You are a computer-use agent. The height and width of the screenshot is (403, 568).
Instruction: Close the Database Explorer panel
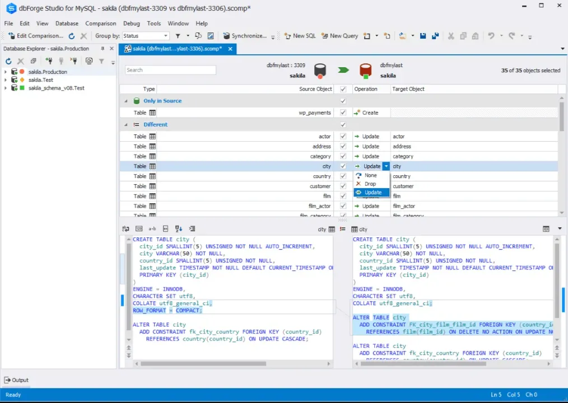coord(111,49)
